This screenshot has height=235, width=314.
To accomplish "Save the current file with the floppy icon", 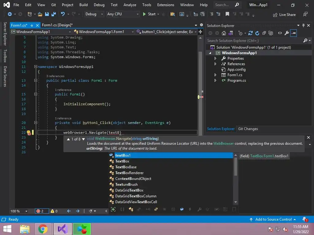I will pyautogui.click(x=47, y=14).
